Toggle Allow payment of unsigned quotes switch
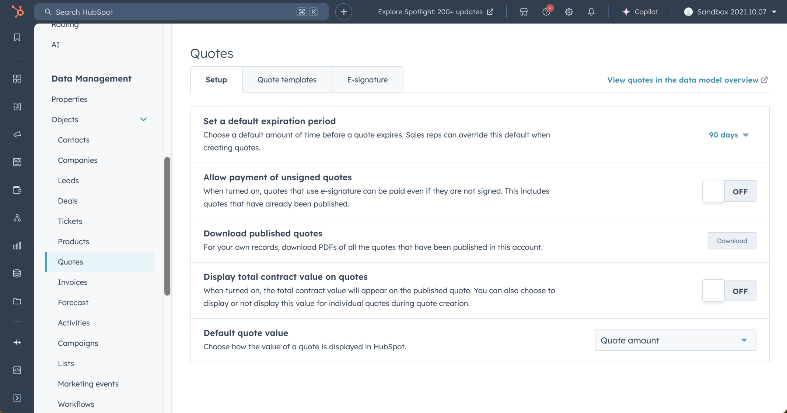This screenshot has height=413, width=787. click(x=729, y=191)
